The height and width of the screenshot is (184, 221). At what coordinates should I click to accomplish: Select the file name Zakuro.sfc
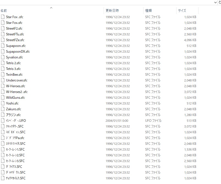(13, 109)
